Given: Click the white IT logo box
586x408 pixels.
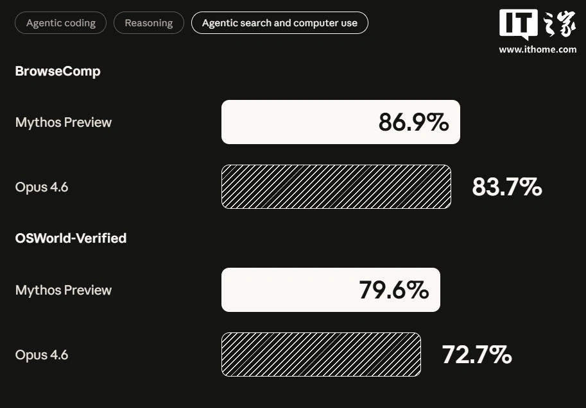Looking at the screenshot, I should click(x=519, y=24).
